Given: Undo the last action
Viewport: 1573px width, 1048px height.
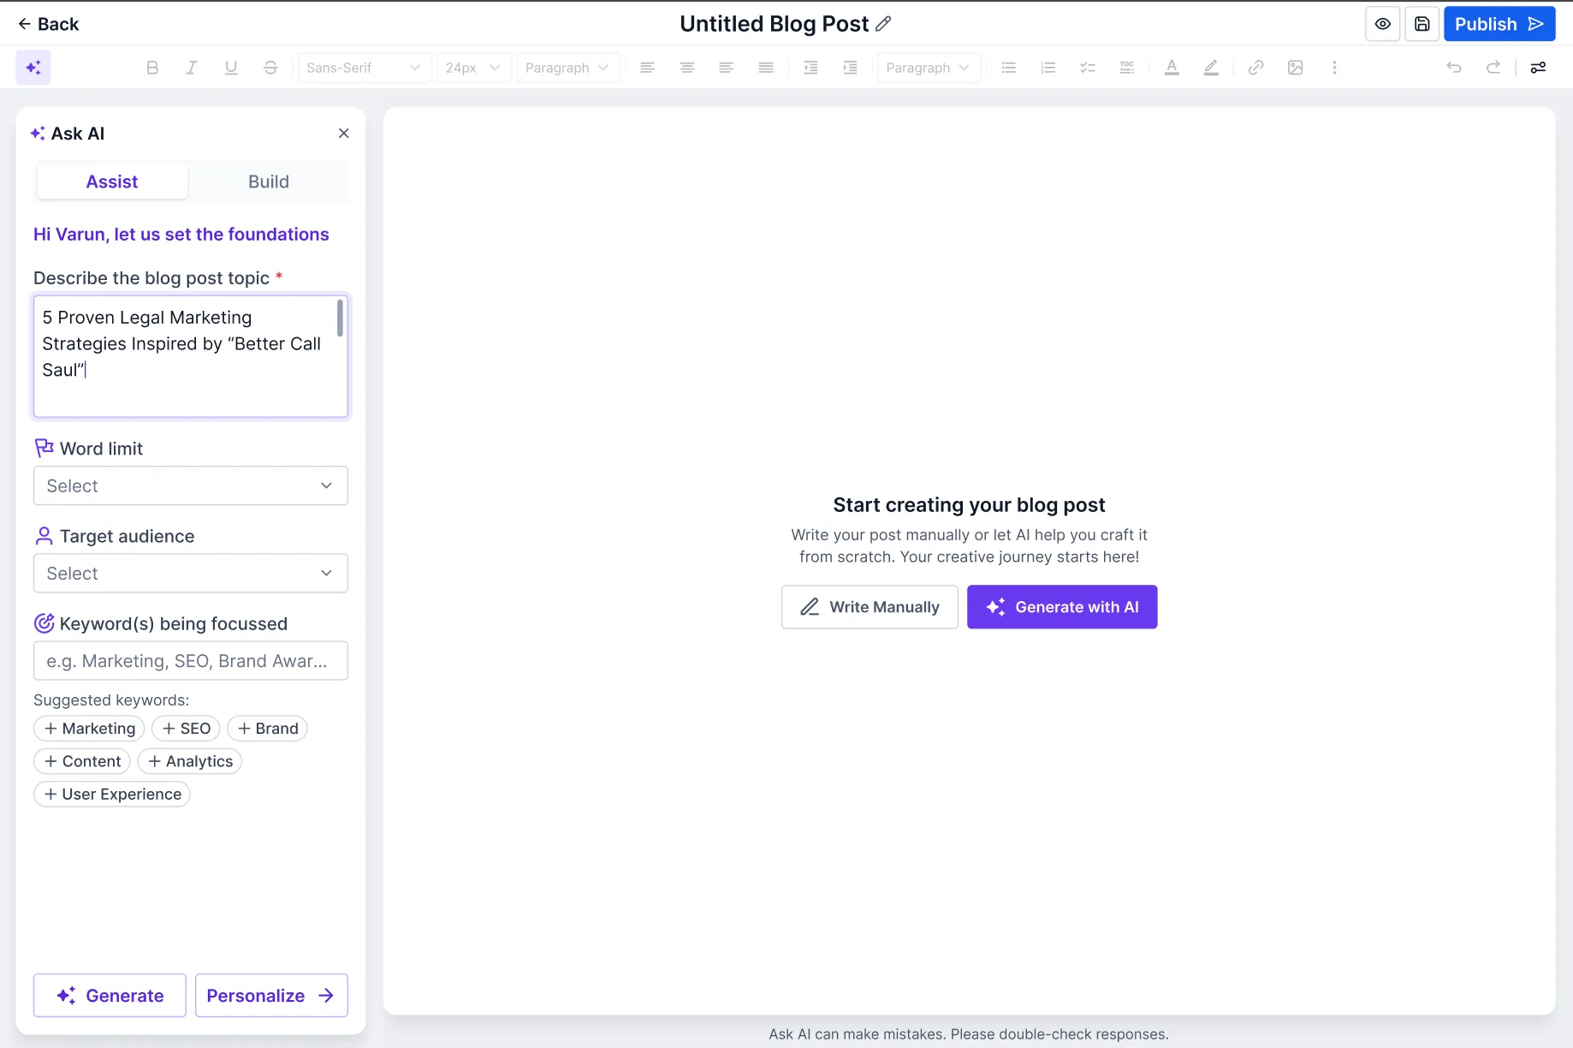Looking at the screenshot, I should [x=1453, y=68].
